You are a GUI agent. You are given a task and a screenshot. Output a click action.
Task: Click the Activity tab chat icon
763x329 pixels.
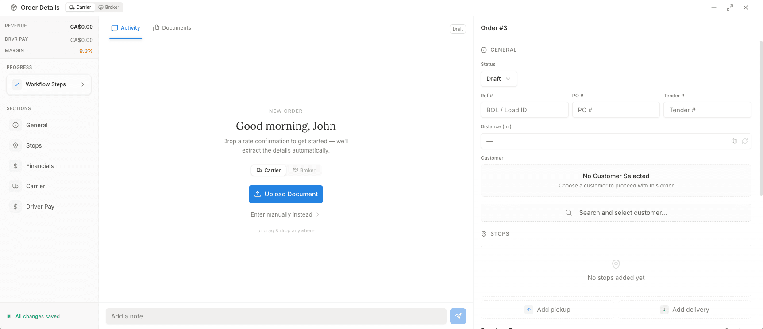tap(115, 28)
